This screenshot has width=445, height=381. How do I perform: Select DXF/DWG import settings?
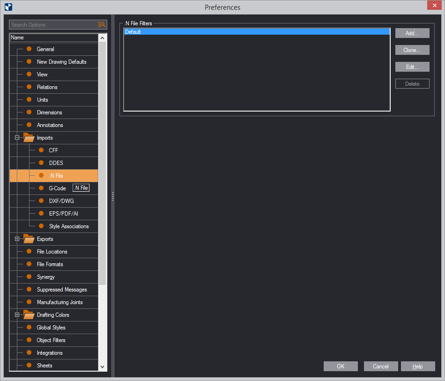(x=61, y=201)
